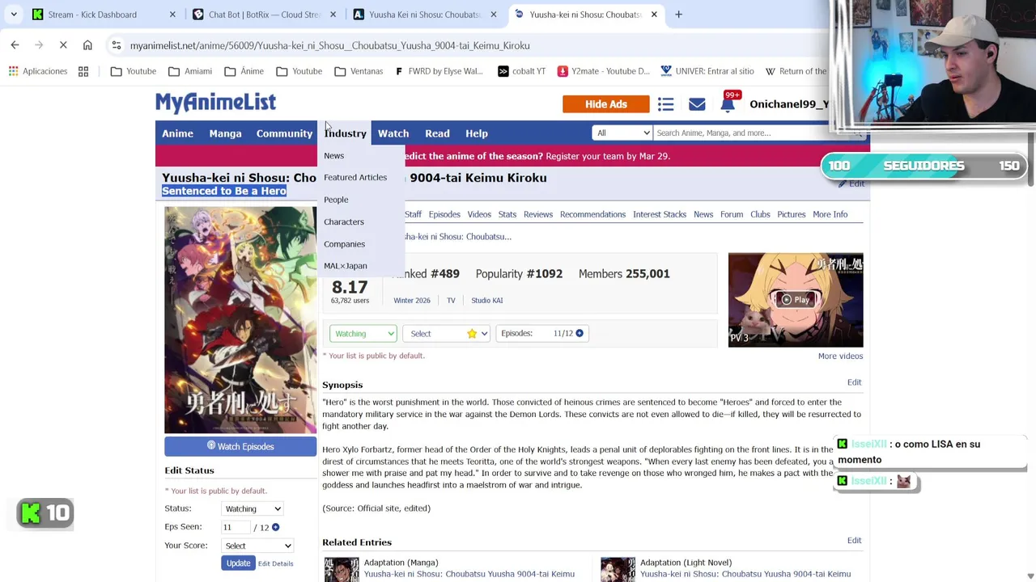Click the yellow star score icon
The image size is (1036, 582).
pos(472,333)
